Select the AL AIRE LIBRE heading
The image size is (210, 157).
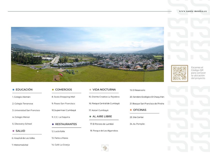pyautogui.click(x=102, y=116)
